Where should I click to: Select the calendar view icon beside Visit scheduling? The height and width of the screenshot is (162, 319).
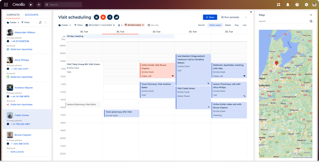pos(97,17)
